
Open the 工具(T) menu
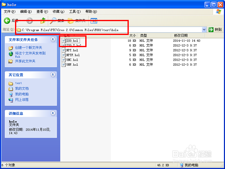pyautogui.click(x=75, y=11)
